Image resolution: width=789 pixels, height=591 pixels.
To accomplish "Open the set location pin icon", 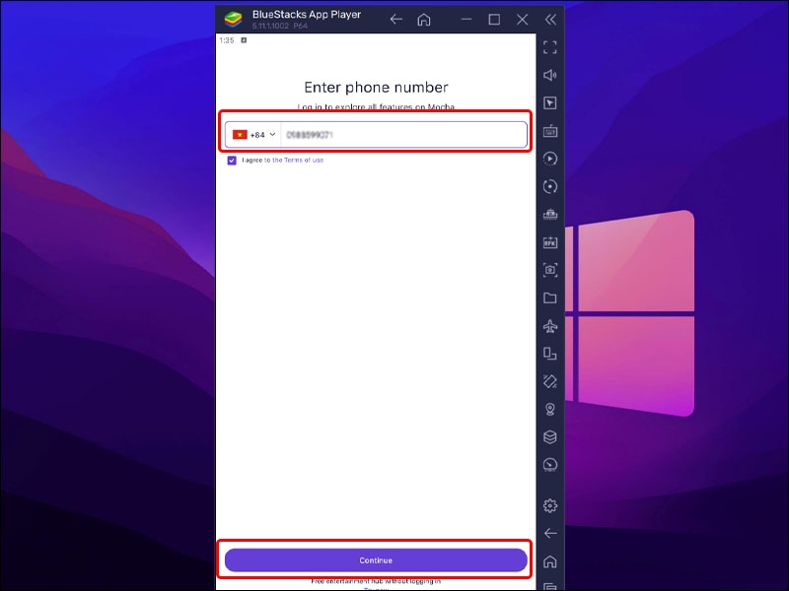I will click(x=550, y=409).
